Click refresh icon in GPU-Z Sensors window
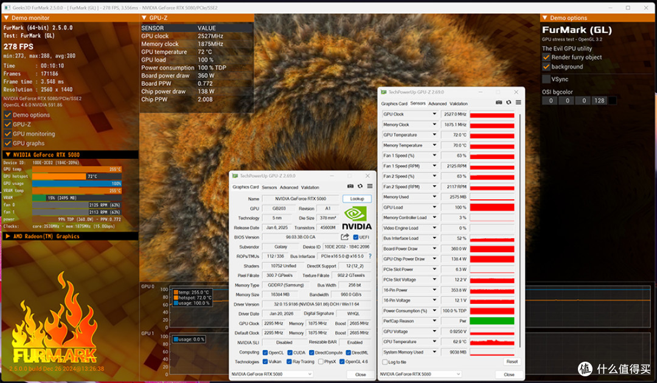 [x=509, y=102]
